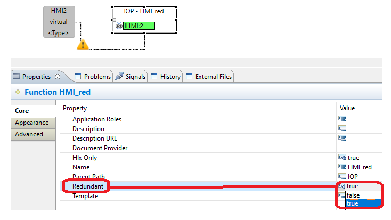Click the Description value list icon
This screenshot has width=391, height=220.
tap(343, 128)
